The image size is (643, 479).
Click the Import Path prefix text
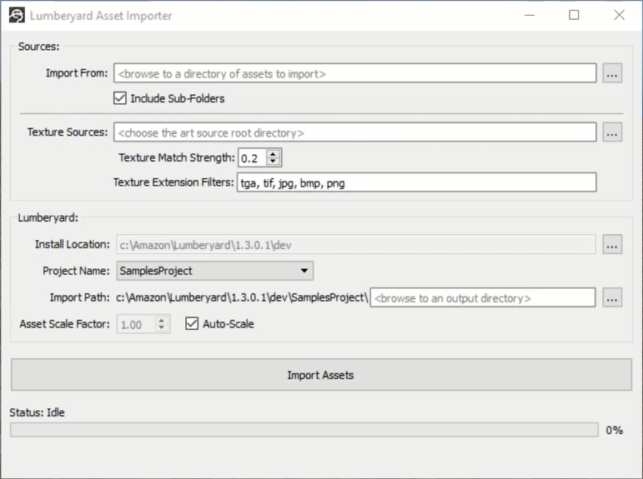click(x=242, y=297)
